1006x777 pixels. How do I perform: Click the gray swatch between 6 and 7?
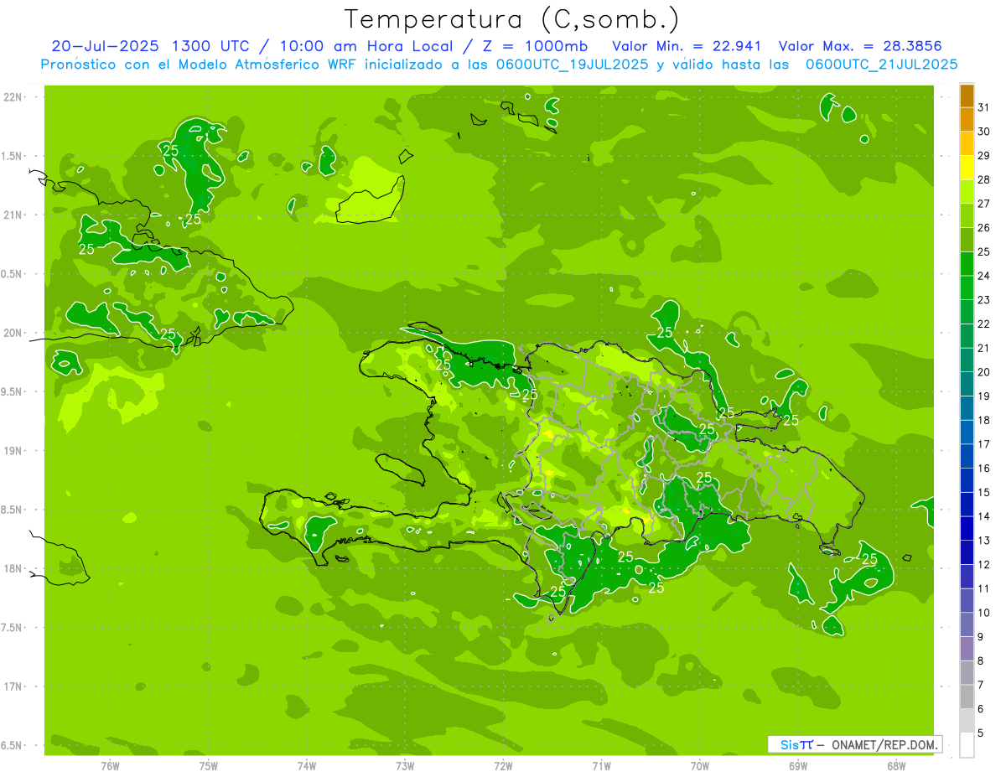click(967, 697)
